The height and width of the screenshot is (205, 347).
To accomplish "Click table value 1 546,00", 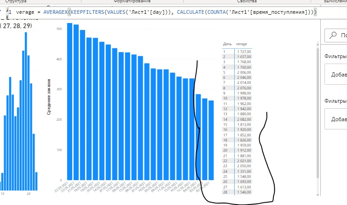I will (244, 192).
